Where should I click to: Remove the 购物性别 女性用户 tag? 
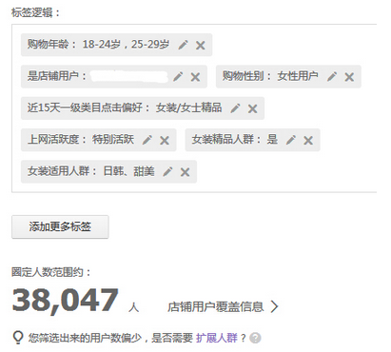(x=349, y=77)
